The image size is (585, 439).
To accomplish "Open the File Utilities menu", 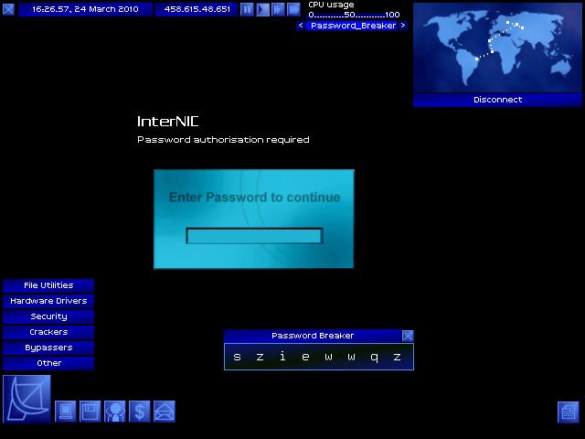I will [x=48, y=285].
